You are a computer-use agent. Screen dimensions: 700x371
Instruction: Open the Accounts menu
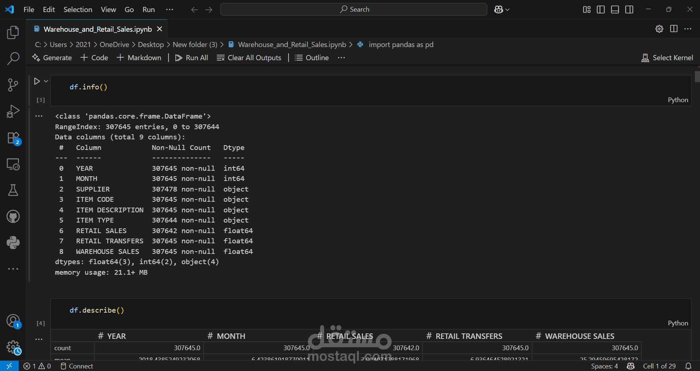(x=13, y=321)
